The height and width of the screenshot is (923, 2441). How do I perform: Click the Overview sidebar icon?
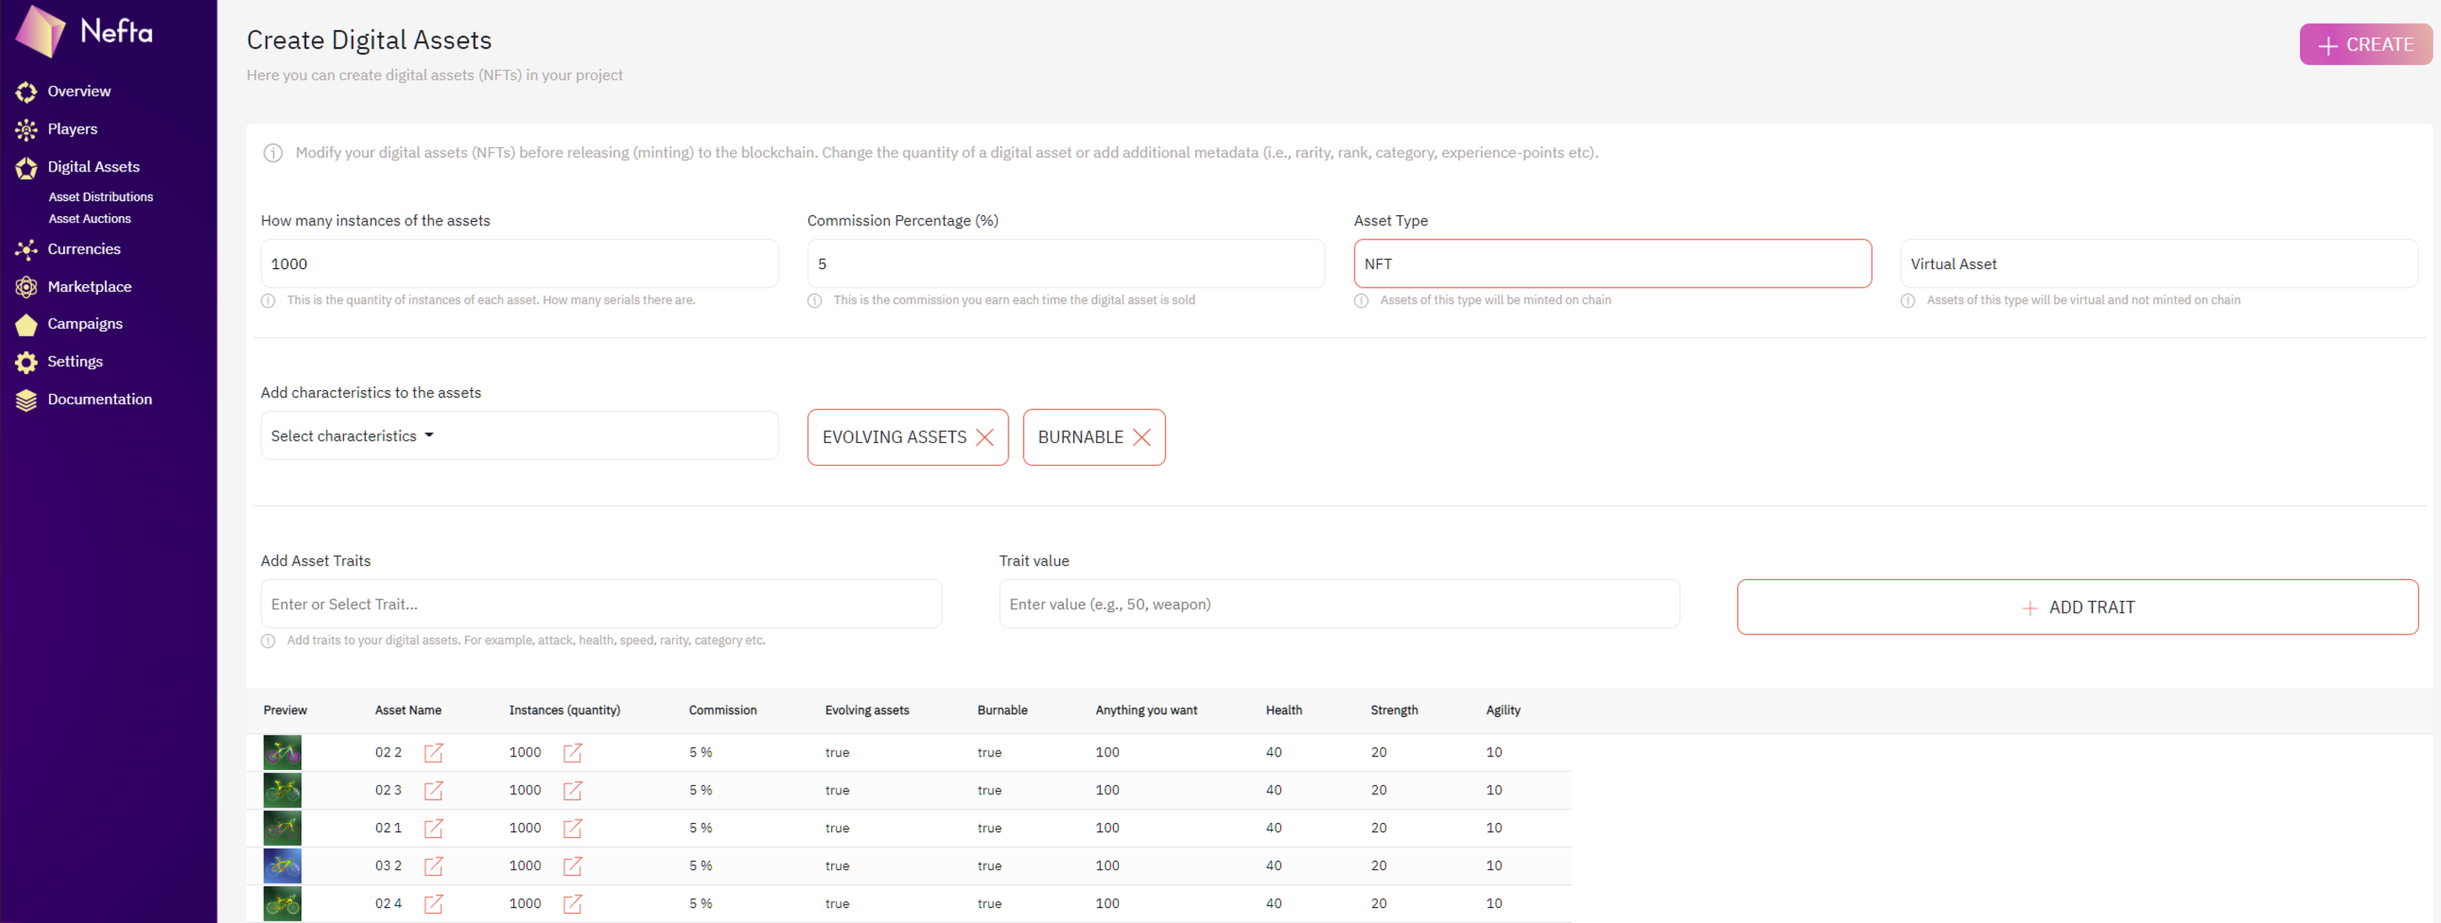click(27, 92)
